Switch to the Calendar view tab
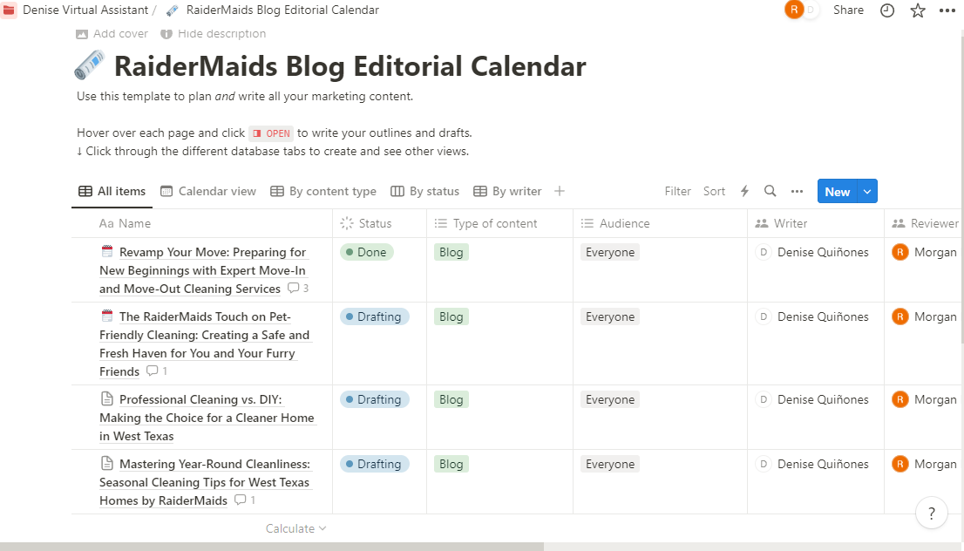Image resolution: width=964 pixels, height=551 pixels. [208, 191]
